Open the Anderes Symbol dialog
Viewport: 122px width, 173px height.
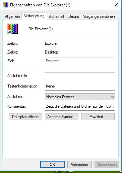(x=62, y=117)
